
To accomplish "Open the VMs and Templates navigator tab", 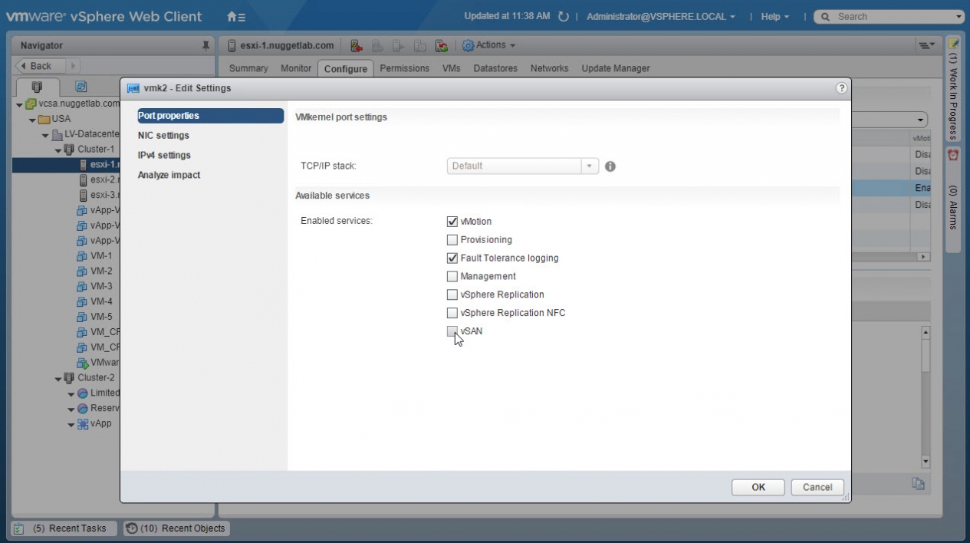I will pos(81,87).
